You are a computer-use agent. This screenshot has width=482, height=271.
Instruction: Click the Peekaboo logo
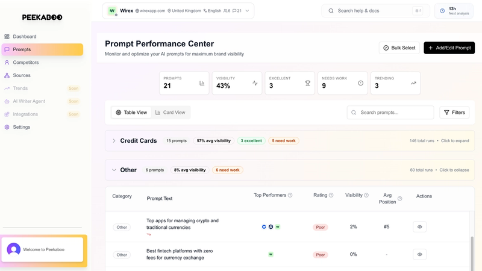click(42, 17)
